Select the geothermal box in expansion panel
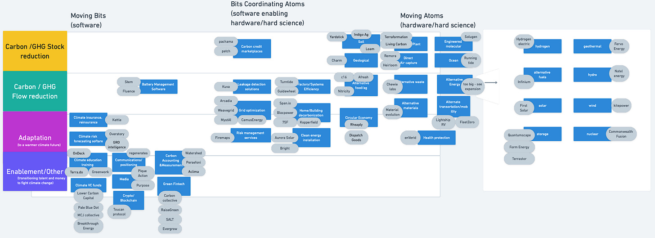The height and width of the screenshot is (238, 655). coord(592,46)
